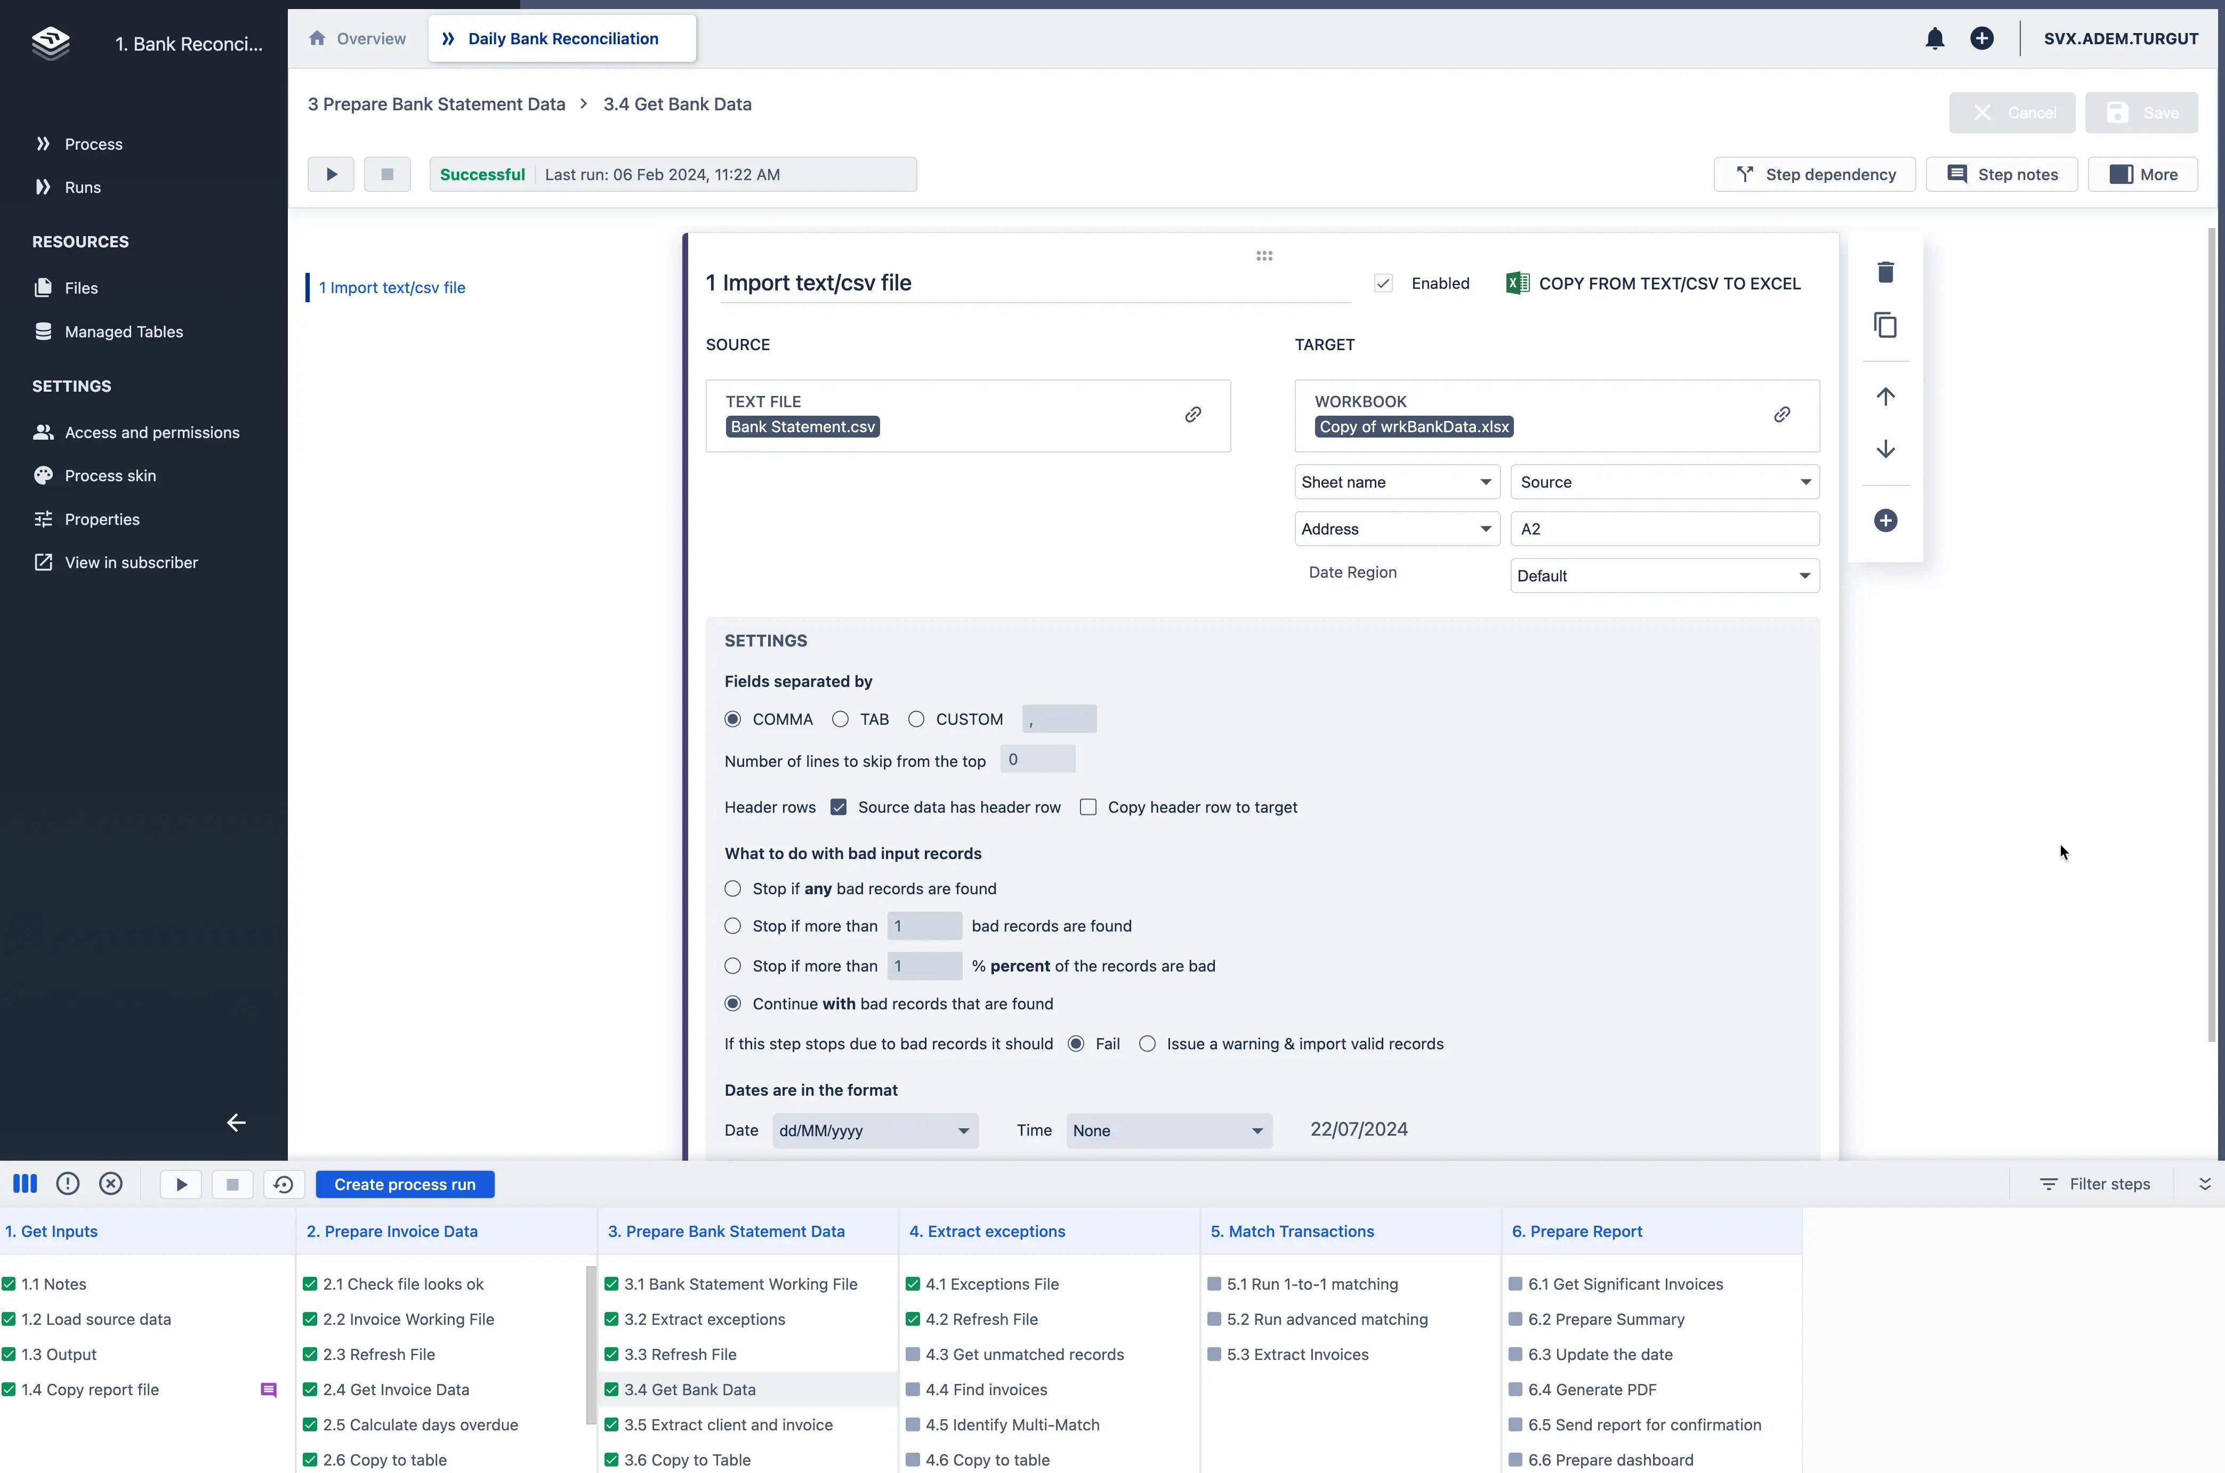Image resolution: width=2225 pixels, height=1473 pixels.
Task: Click the link icon for Bank Statement.csv
Action: [1192, 414]
